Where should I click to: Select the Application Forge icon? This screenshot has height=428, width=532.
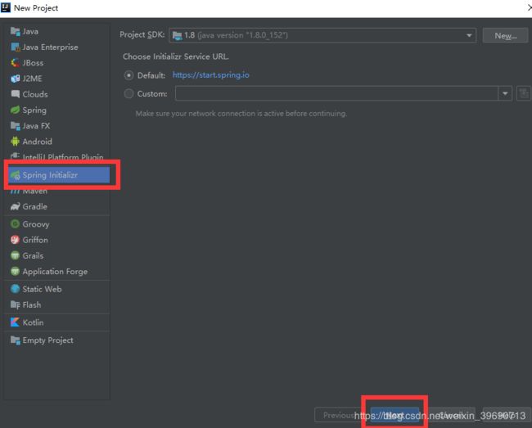click(15, 272)
